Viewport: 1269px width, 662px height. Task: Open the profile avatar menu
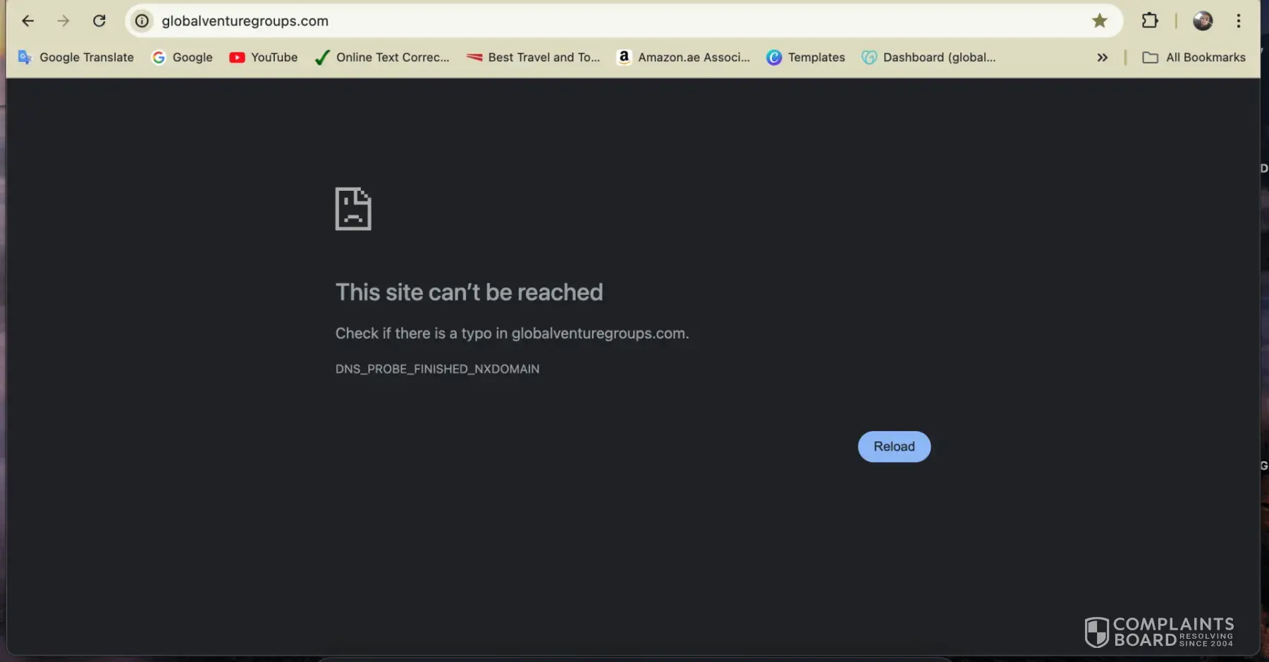click(1203, 21)
